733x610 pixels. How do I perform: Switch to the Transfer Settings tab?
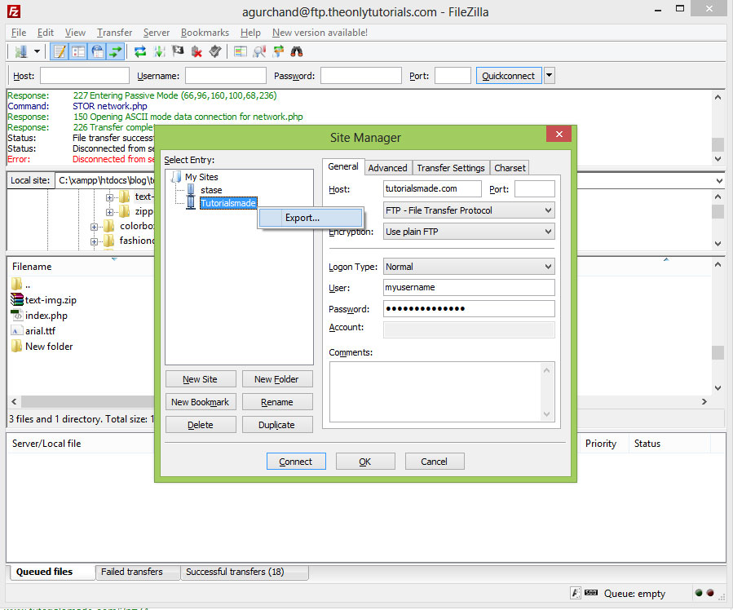click(x=450, y=167)
